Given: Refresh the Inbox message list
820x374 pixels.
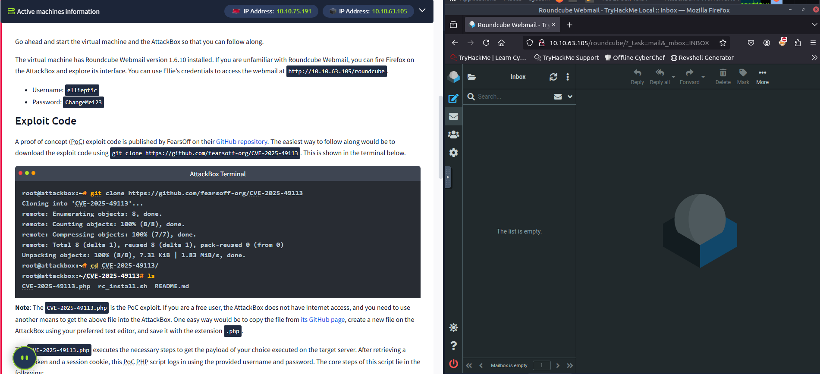Looking at the screenshot, I should point(553,77).
